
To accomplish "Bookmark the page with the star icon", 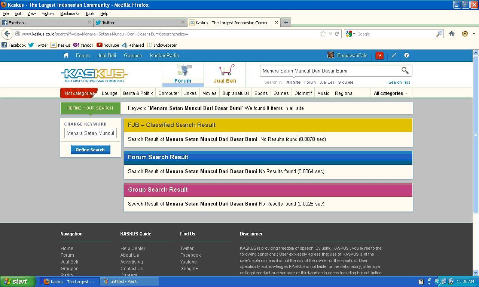I will [323, 34].
